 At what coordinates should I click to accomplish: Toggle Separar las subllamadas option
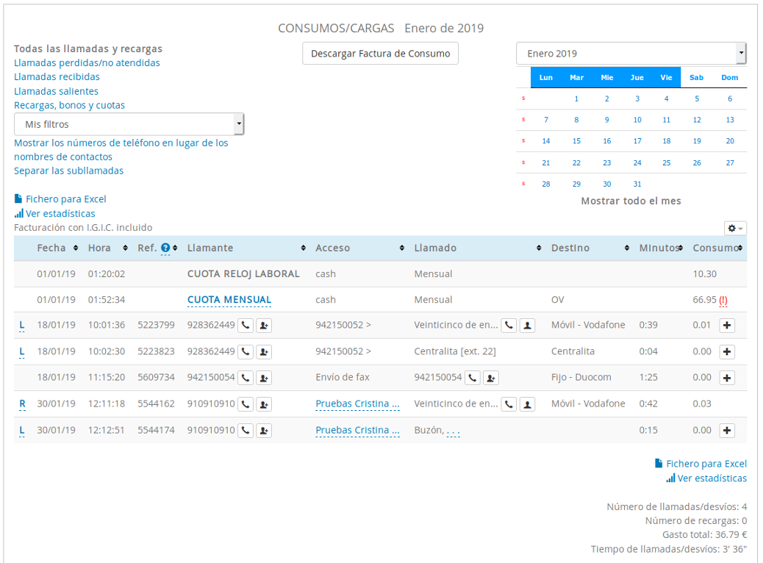(68, 171)
